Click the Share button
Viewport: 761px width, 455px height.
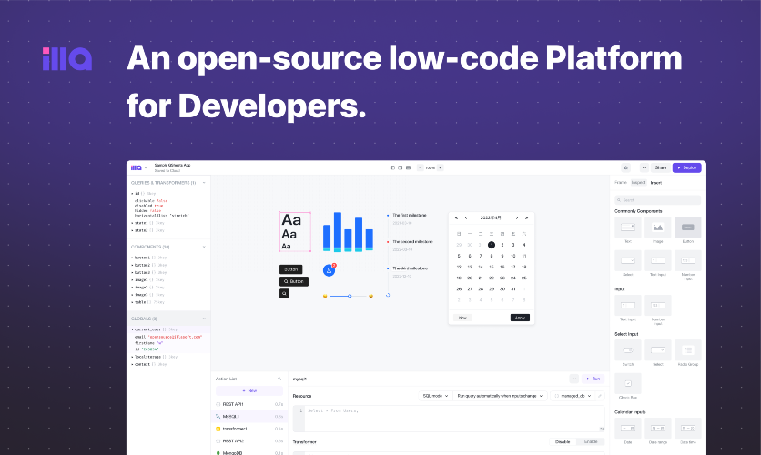661,167
